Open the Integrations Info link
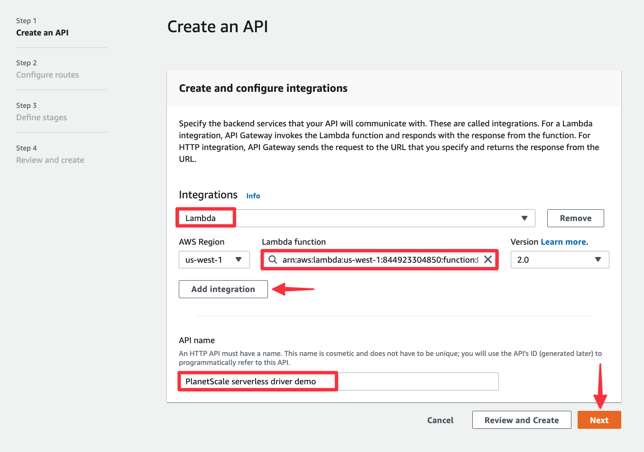Viewport: 644px width, 452px height. click(x=253, y=196)
